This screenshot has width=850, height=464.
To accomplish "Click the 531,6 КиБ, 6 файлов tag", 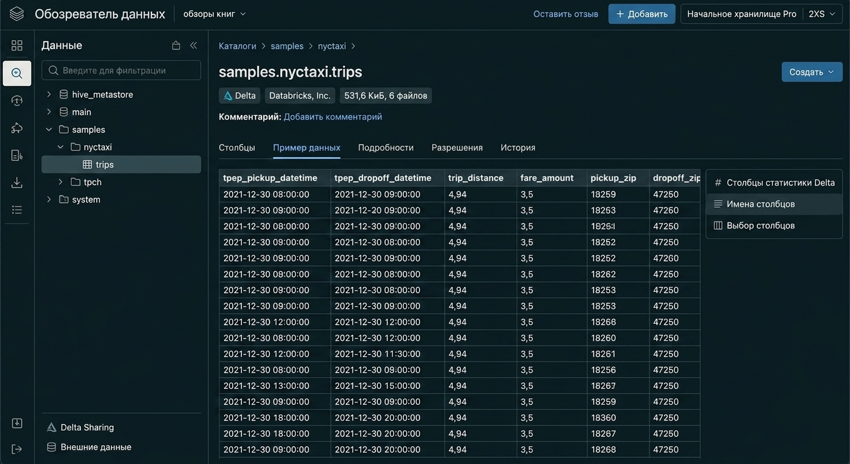I will click(x=386, y=95).
